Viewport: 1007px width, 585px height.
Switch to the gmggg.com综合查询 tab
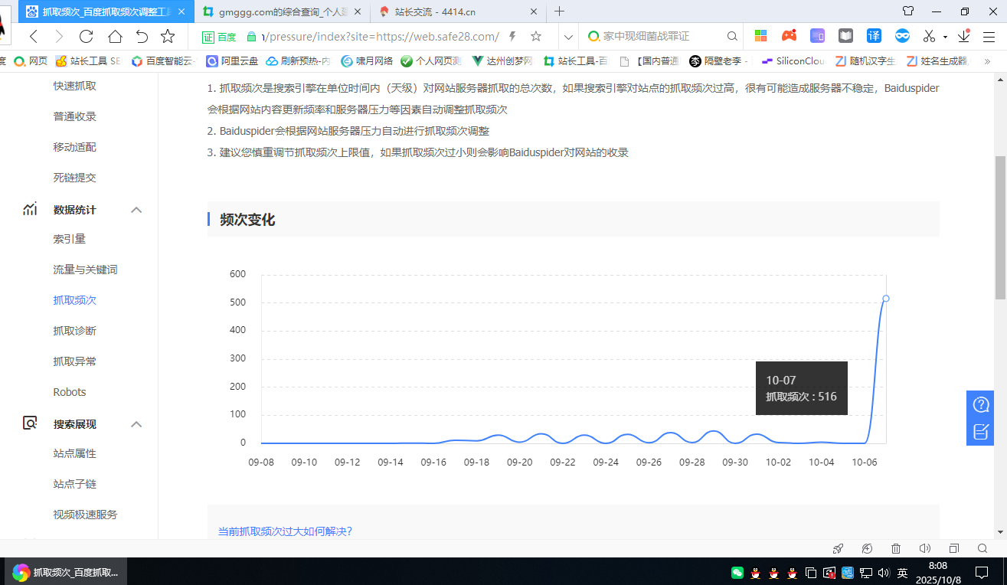(x=282, y=11)
